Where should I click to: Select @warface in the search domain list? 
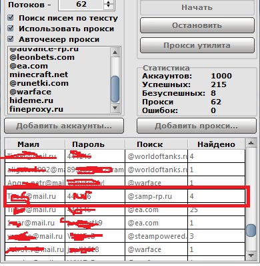click(x=31, y=92)
